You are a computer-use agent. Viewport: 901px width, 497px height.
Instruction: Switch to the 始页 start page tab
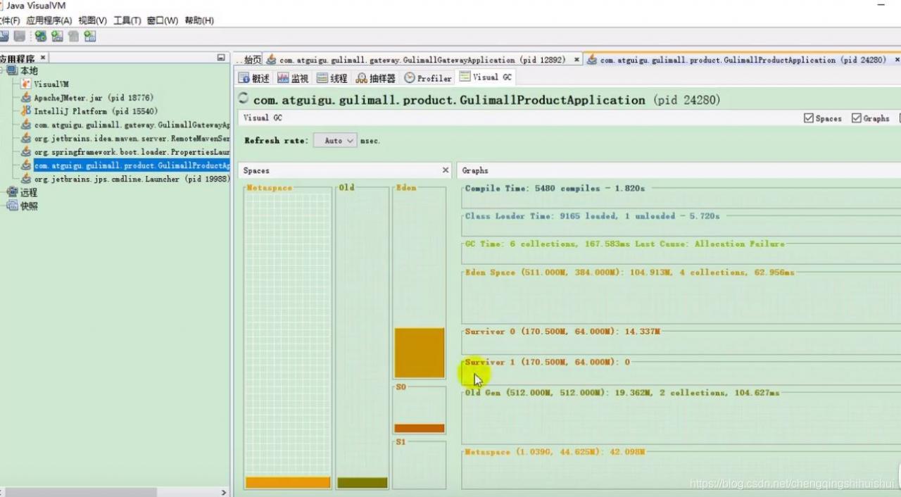248,60
